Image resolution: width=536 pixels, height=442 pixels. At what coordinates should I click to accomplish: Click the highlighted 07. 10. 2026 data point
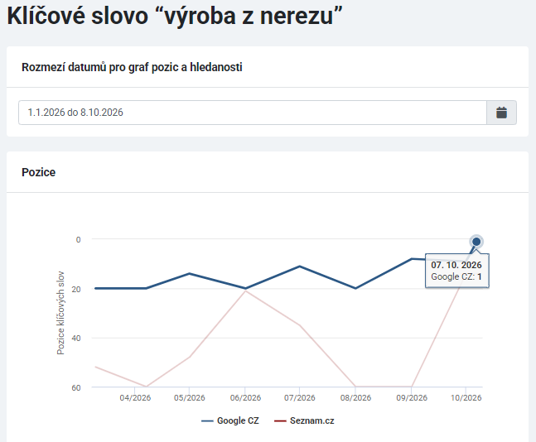(x=476, y=242)
